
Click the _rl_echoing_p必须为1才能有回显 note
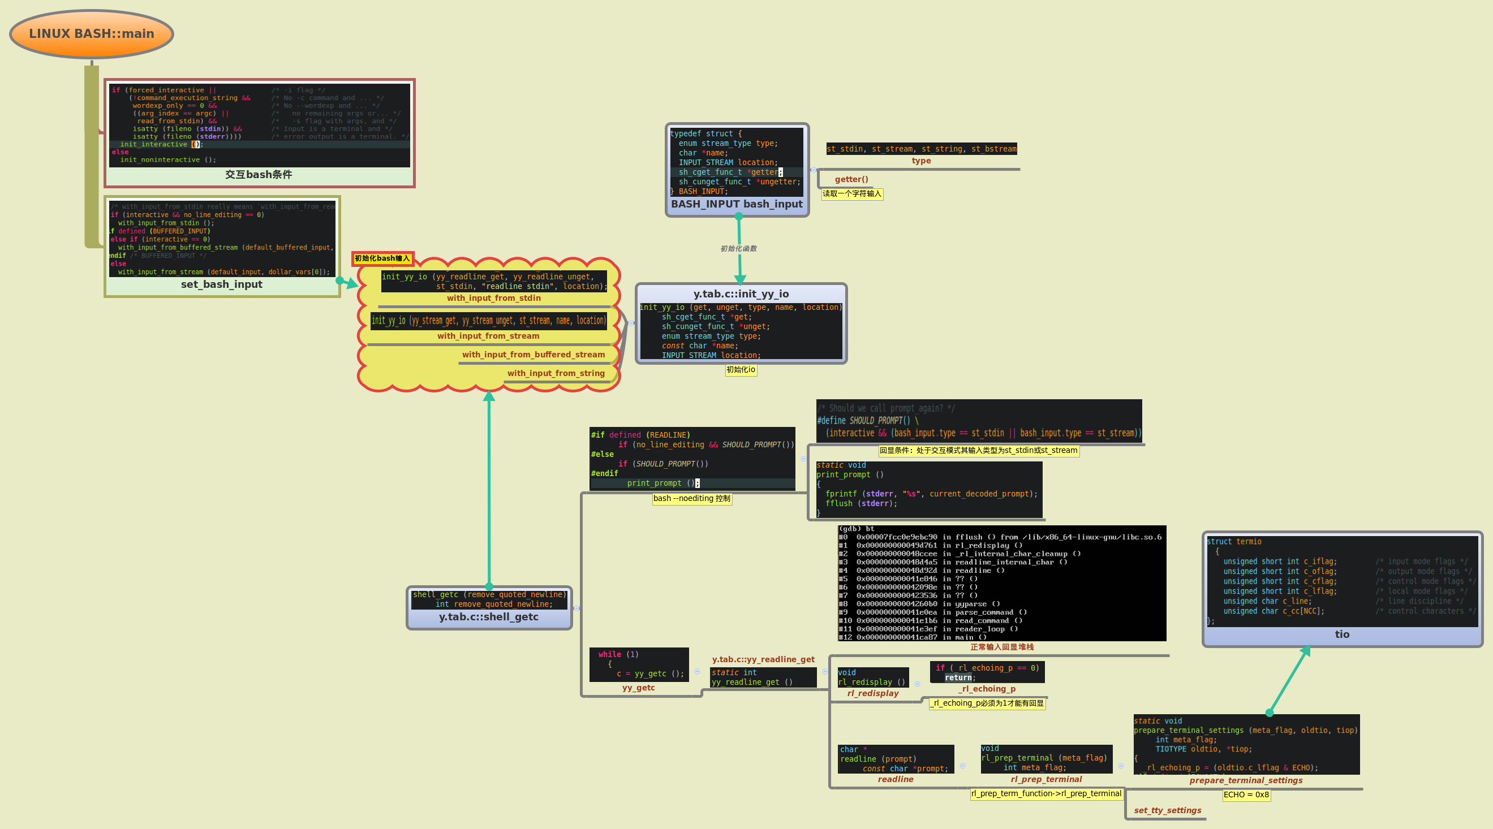pos(987,703)
